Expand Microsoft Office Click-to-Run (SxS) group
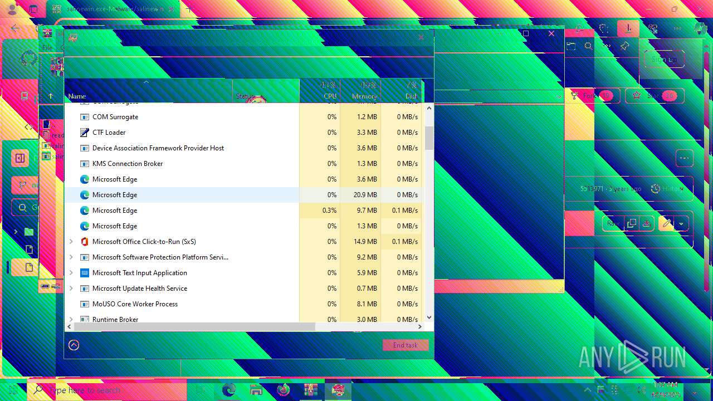The image size is (713, 401). point(71,242)
